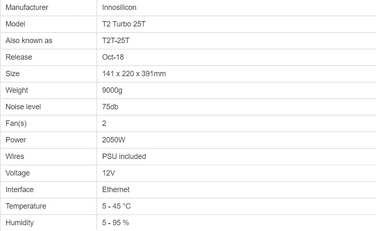This screenshot has height=231, width=376.
Task: Click the Temperature row label
Action: (26, 206)
